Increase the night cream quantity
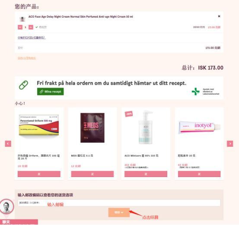239x225 pixels. point(31,27)
